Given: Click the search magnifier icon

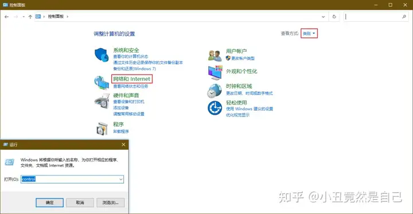Looking at the screenshot, I should (404, 17).
